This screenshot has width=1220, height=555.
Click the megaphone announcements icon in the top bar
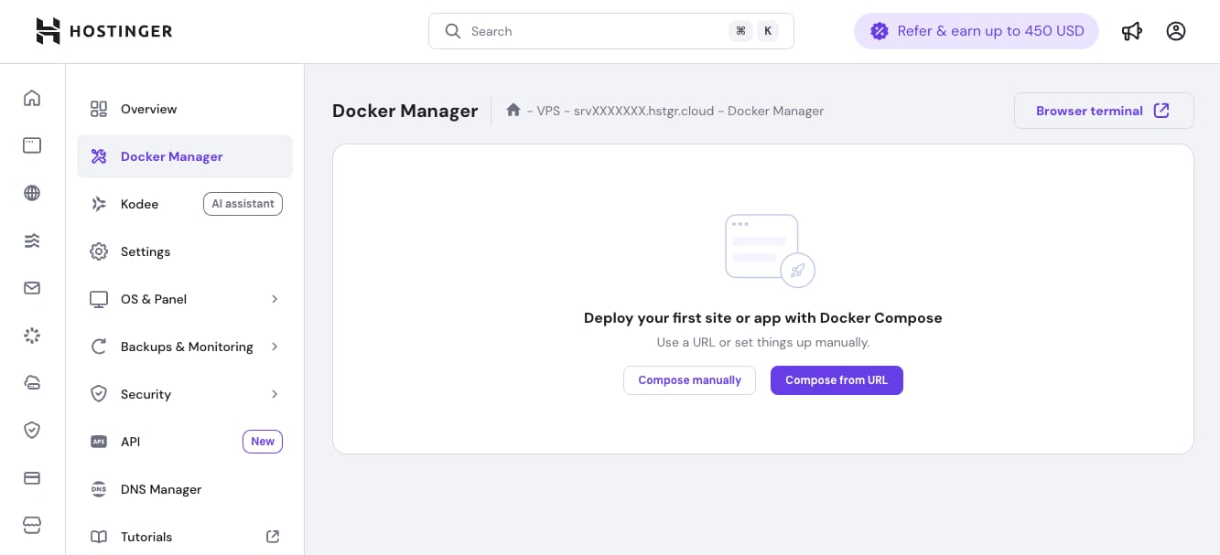click(1132, 30)
